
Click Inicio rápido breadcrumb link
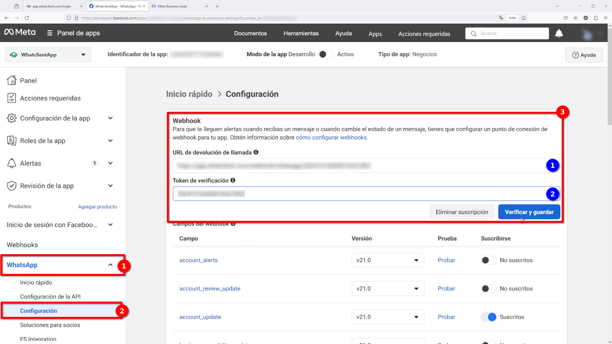189,94
